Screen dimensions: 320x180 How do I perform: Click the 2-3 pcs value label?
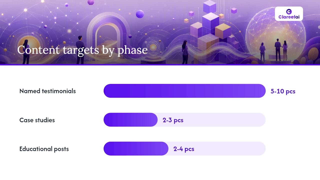(173, 120)
